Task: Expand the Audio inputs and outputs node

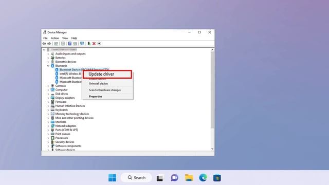Action: click(48, 54)
